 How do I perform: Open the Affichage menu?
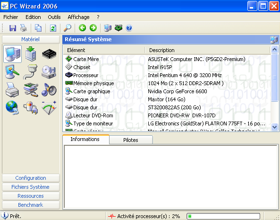[78, 17]
